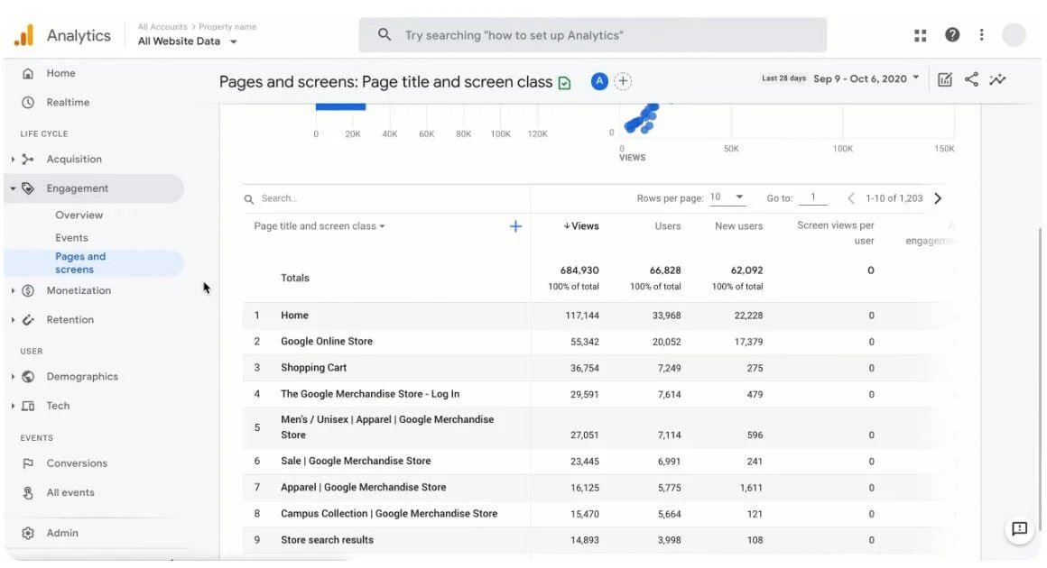
Task: Collapse the Engagement section arrow
Action: 13,188
